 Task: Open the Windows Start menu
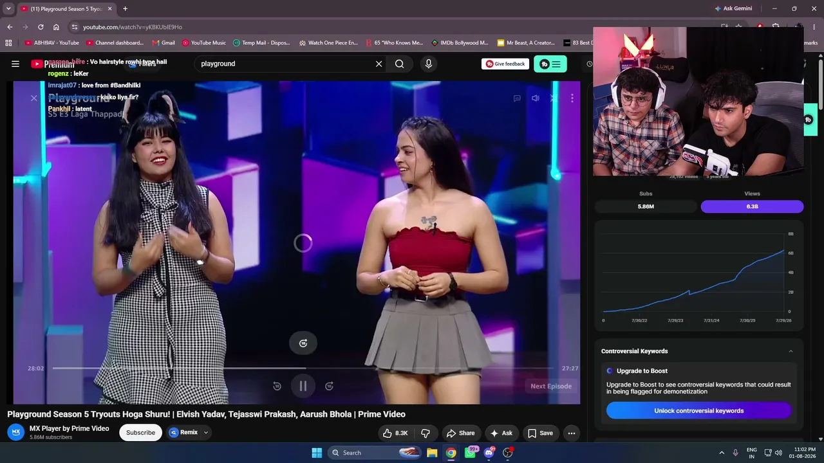click(x=317, y=453)
